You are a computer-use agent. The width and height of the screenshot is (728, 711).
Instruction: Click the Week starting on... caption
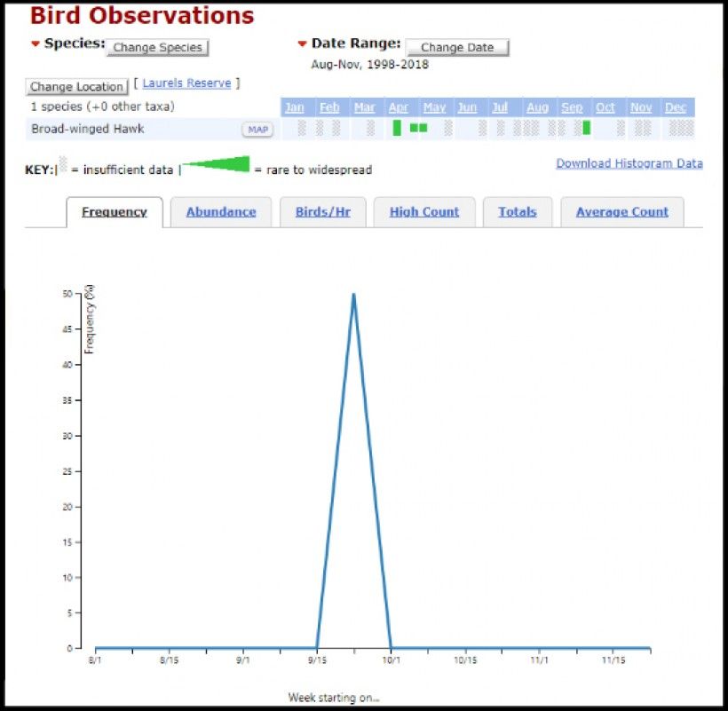[333, 698]
